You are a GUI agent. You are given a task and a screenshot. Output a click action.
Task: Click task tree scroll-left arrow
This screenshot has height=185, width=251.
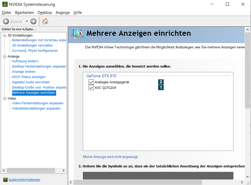pos(4,170)
